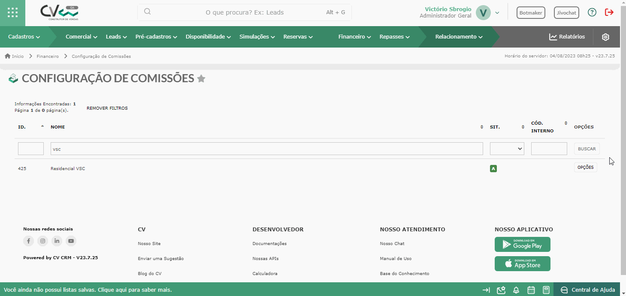This screenshot has width=626, height=296.
Task: Open the Repasses menu
Action: point(395,37)
